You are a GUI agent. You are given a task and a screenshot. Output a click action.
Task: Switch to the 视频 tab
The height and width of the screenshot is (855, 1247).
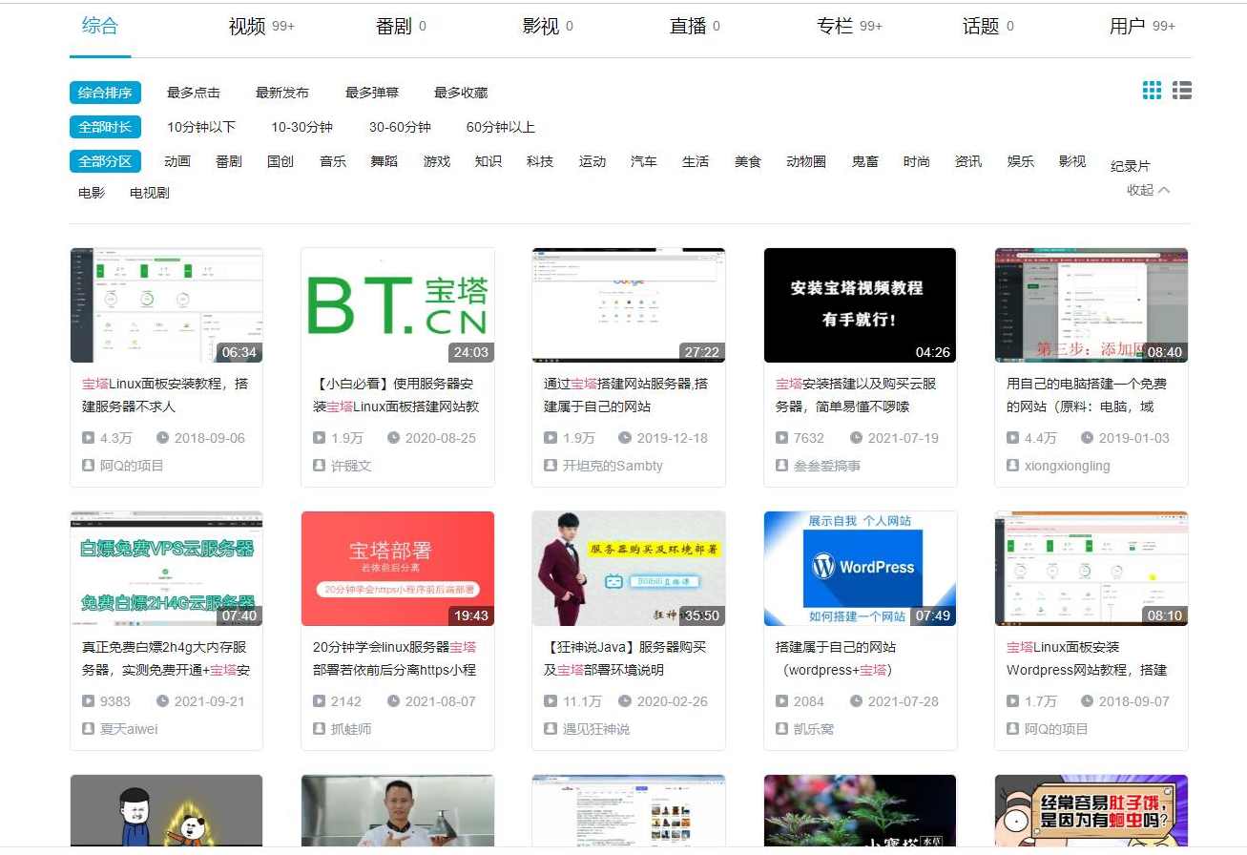[245, 26]
